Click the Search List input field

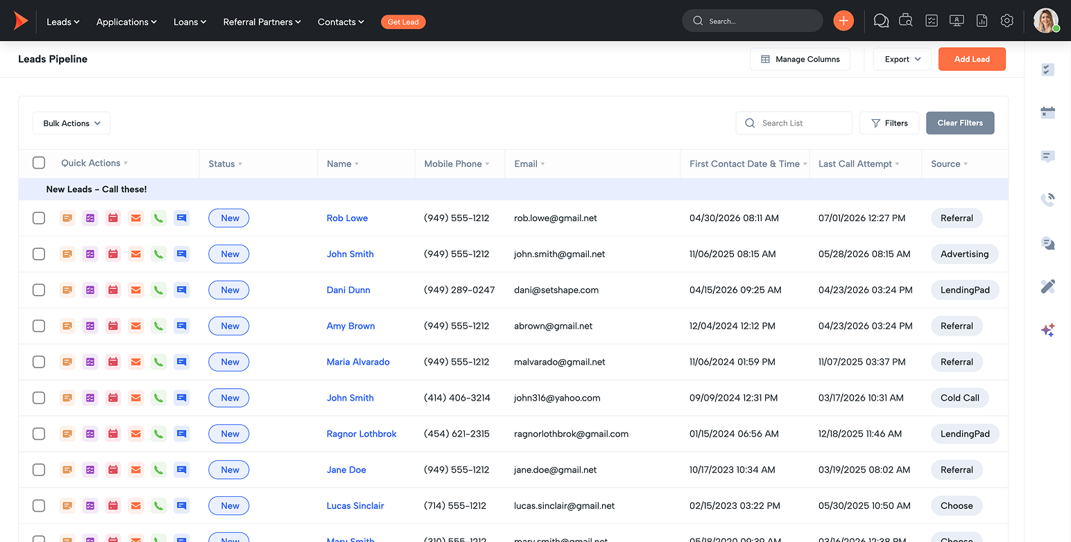click(794, 123)
